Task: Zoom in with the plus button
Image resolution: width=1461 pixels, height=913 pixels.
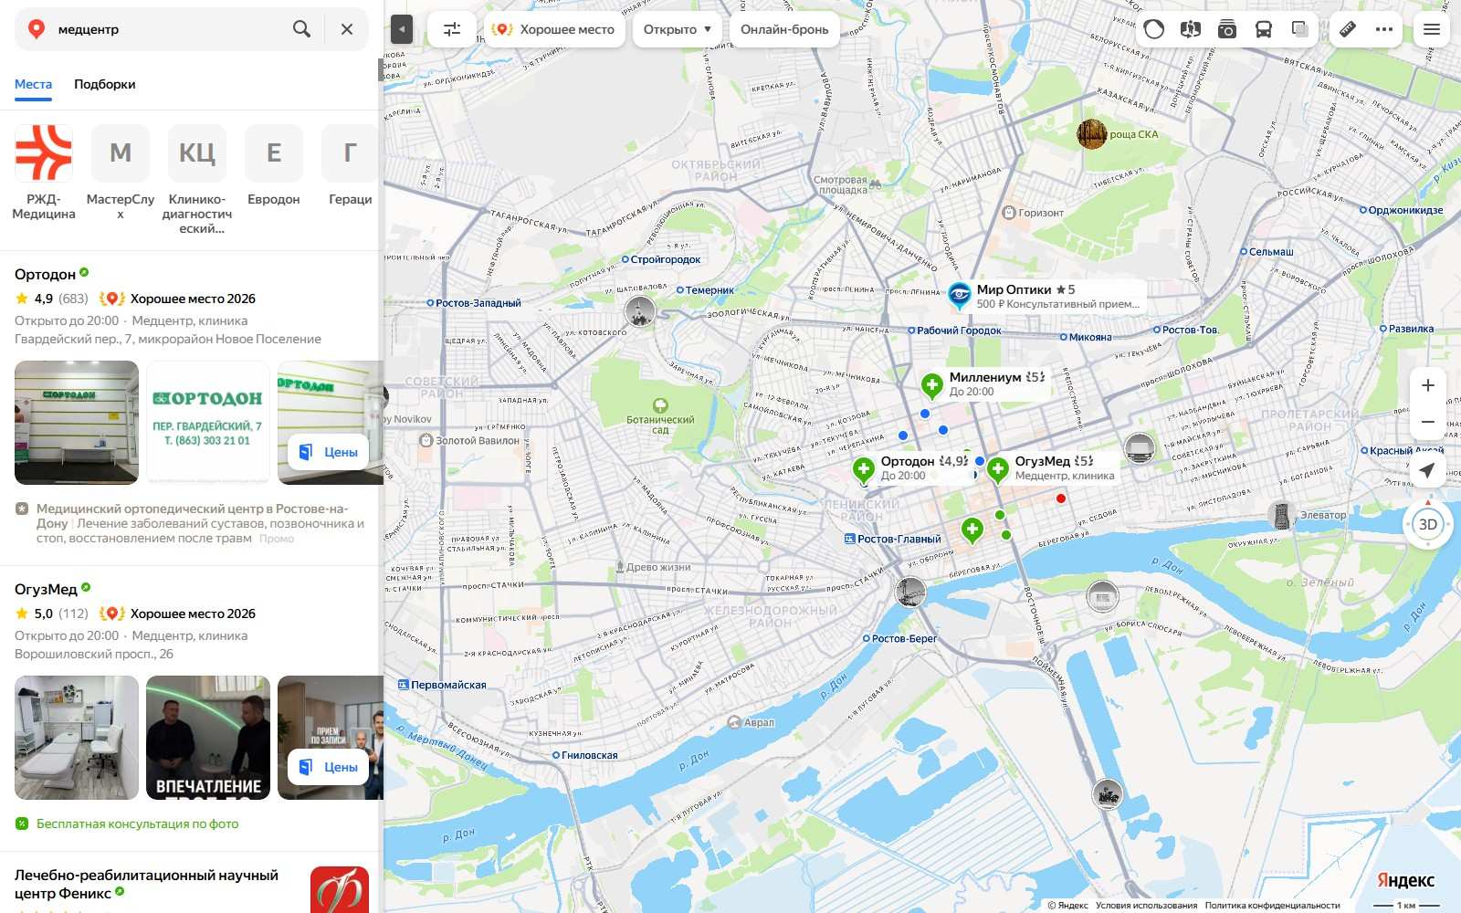Action: tap(1428, 385)
